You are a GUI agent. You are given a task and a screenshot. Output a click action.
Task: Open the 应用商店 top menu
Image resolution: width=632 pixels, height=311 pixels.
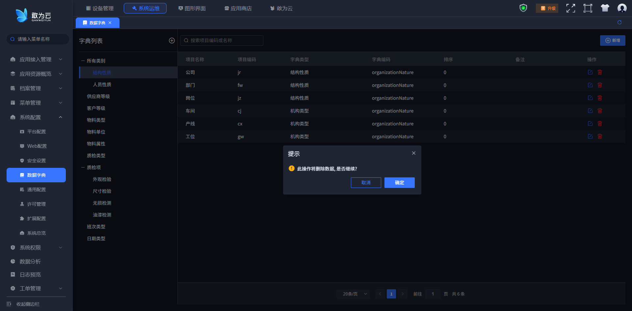pos(238,8)
